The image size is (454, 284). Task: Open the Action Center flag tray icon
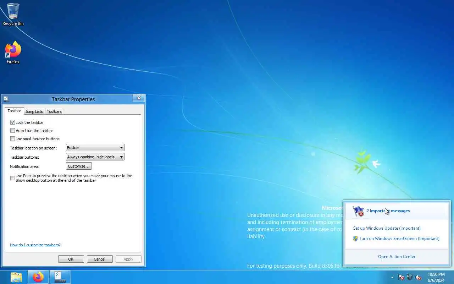401,277
